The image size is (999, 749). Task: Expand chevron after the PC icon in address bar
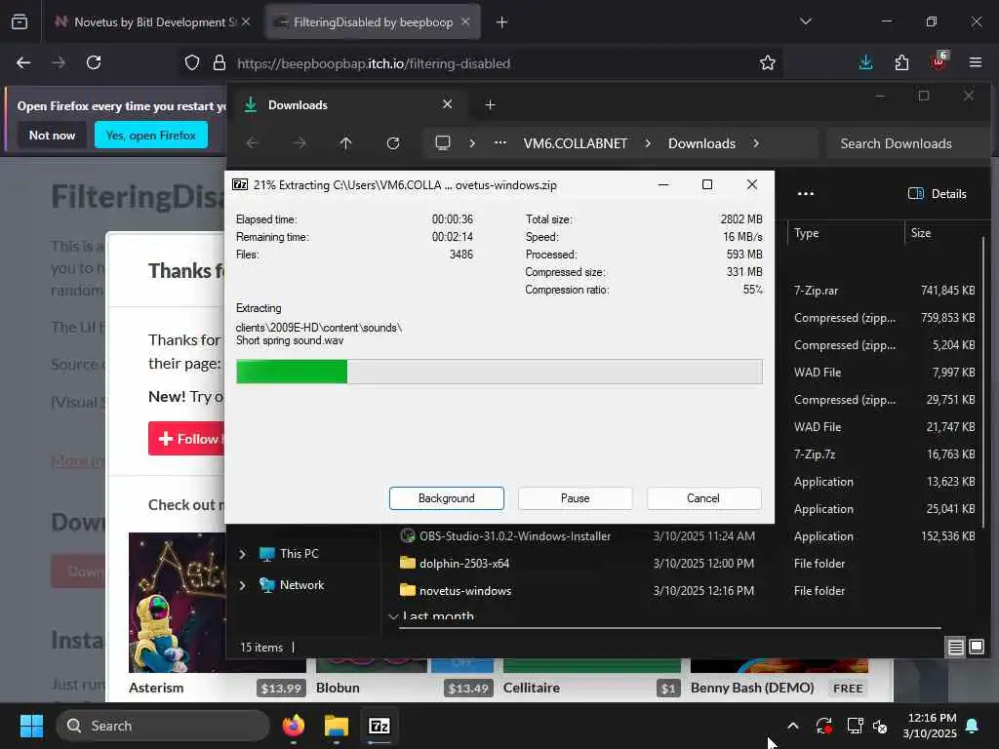click(x=472, y=143)
